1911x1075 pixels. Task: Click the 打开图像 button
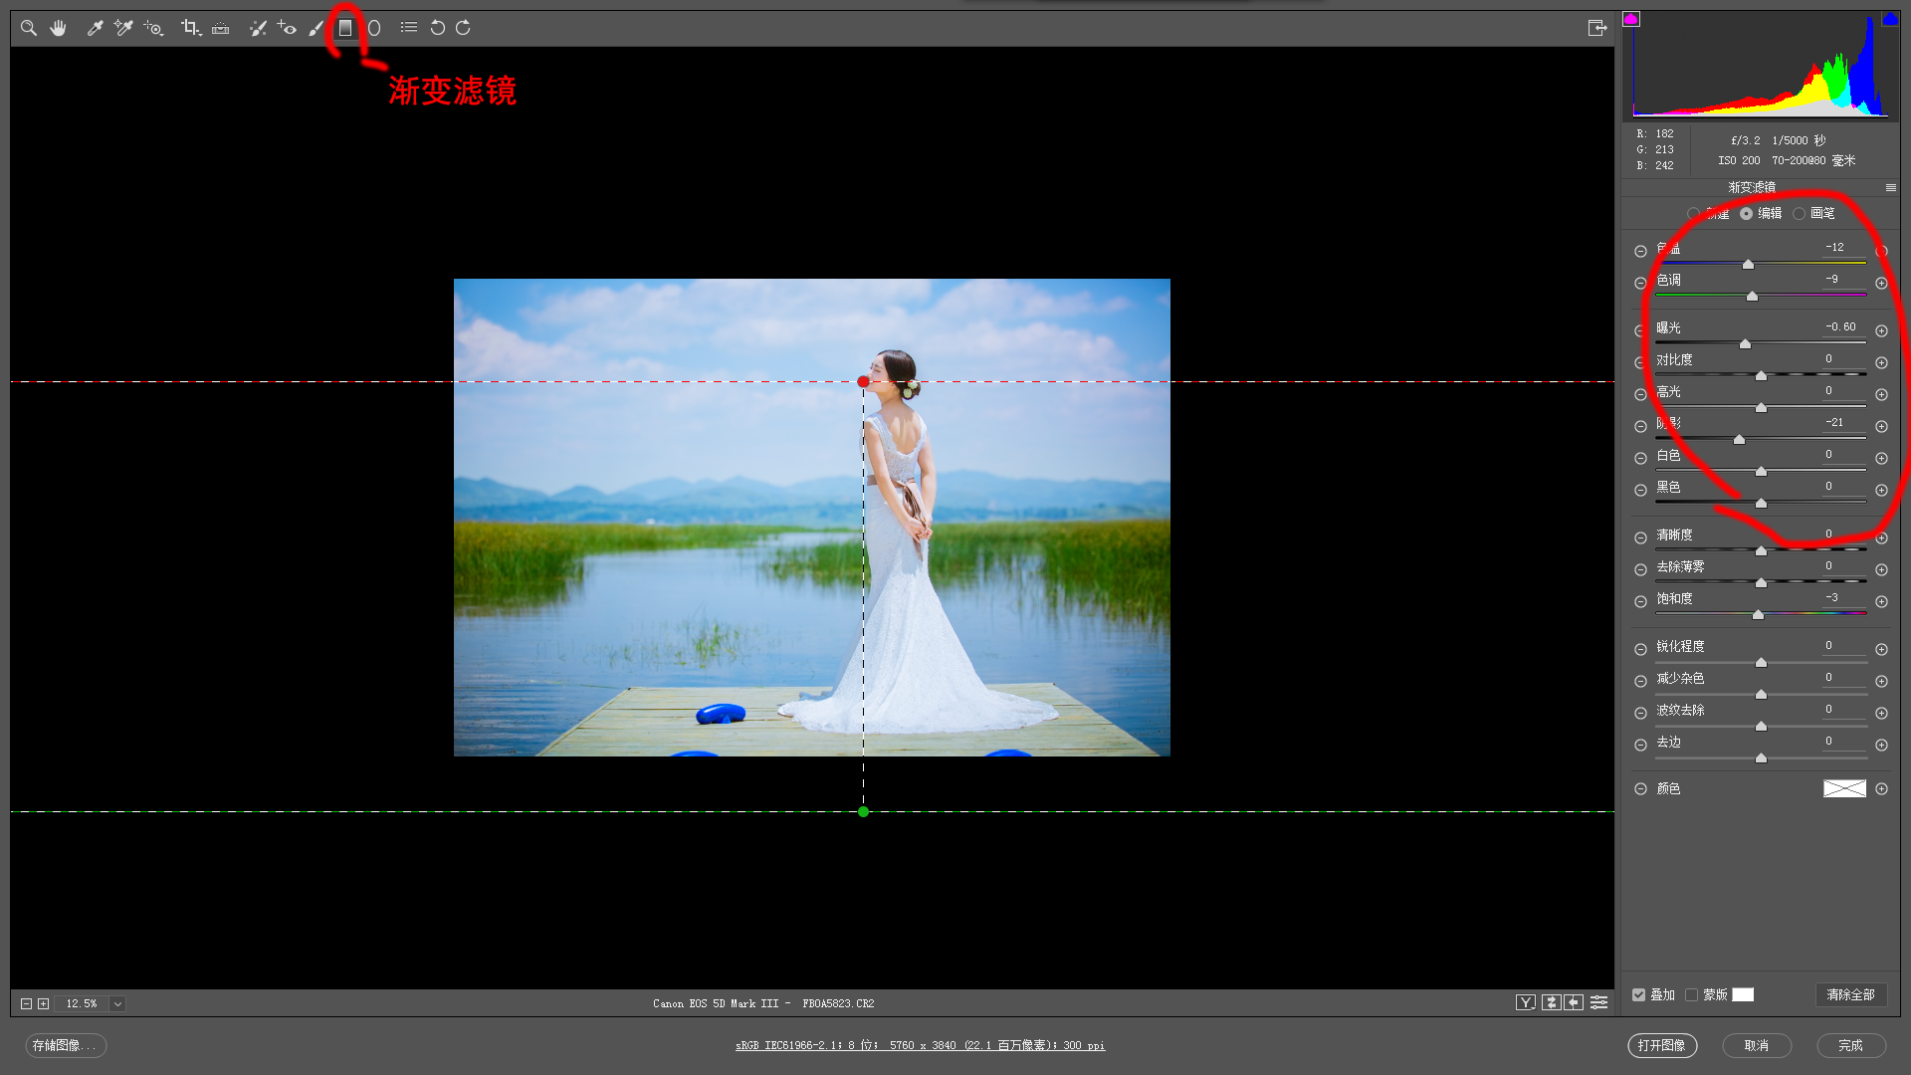pyautogui.click(x=1662, y=1045)
